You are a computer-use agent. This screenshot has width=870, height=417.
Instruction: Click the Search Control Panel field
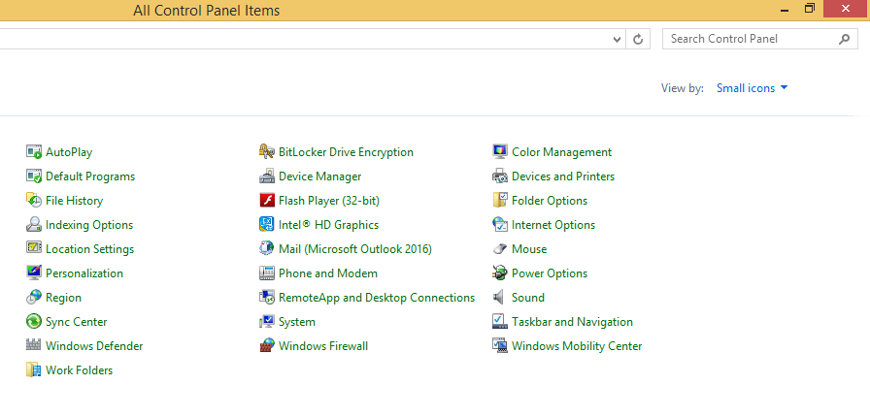(x=759, y=39)
